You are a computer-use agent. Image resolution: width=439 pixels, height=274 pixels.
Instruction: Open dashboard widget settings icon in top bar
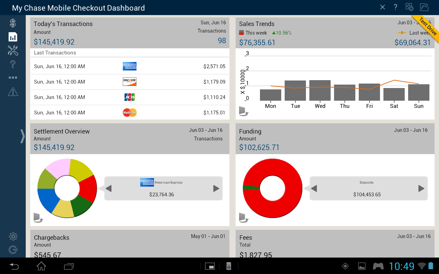410,7
